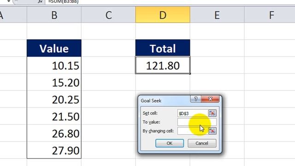Screen dimensions: 295x166
Task: Focus the Set cell input field
Action: (193, 113)
